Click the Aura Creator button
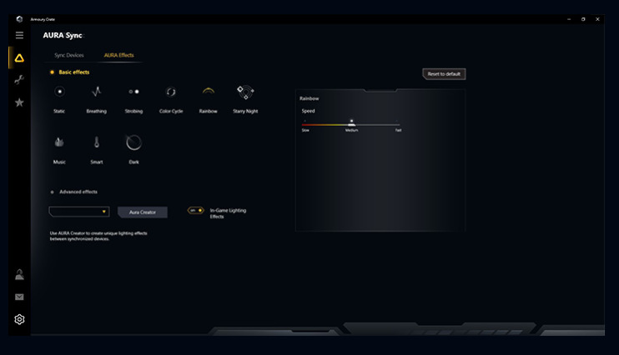Screen dimensions: 619x355 143,212
